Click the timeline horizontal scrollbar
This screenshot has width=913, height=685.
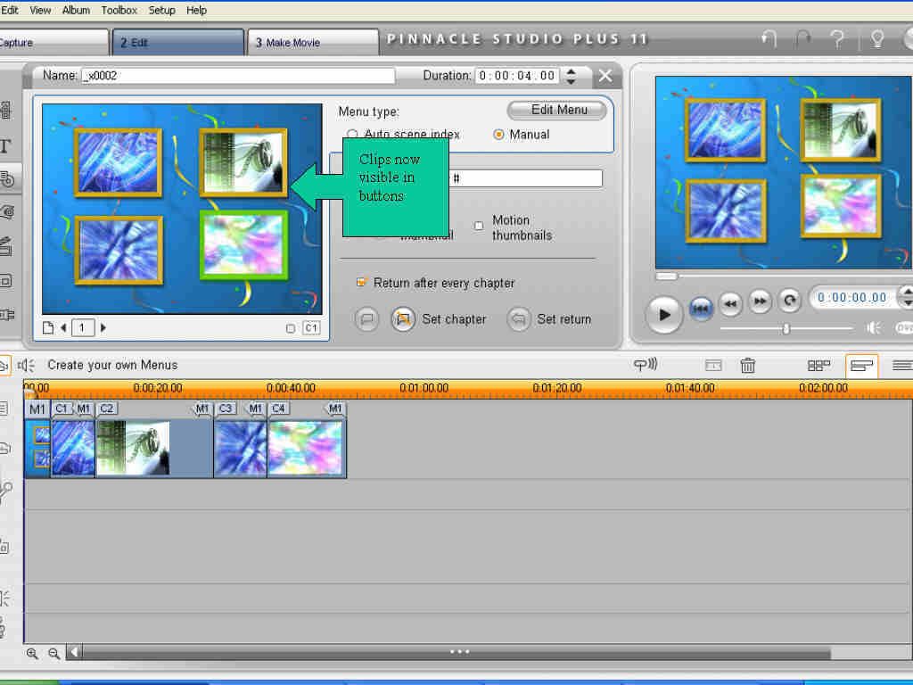coord(456,652)
